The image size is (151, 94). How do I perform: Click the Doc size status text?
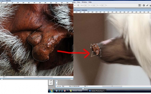point(74,86)
